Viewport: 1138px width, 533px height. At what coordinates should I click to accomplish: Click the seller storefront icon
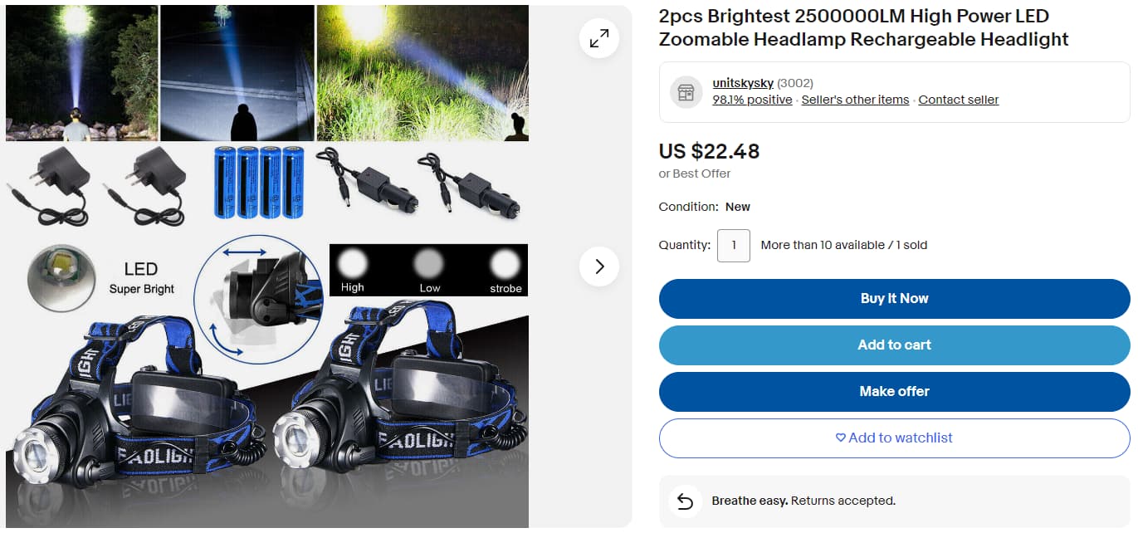[686, 92]
